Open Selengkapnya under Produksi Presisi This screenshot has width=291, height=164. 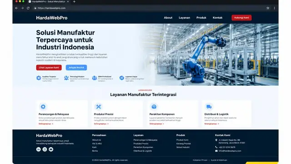click(101, 124)
